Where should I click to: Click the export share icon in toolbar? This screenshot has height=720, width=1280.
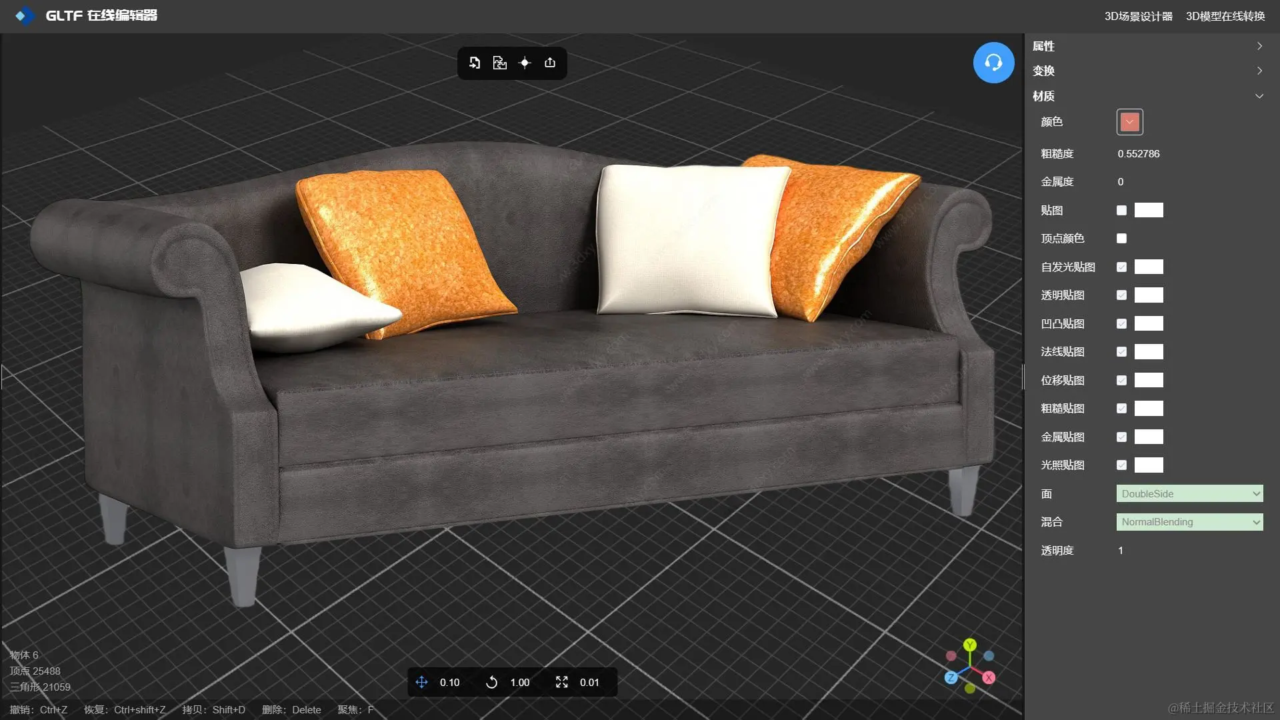pyautogui.click(x=550, y=63)
